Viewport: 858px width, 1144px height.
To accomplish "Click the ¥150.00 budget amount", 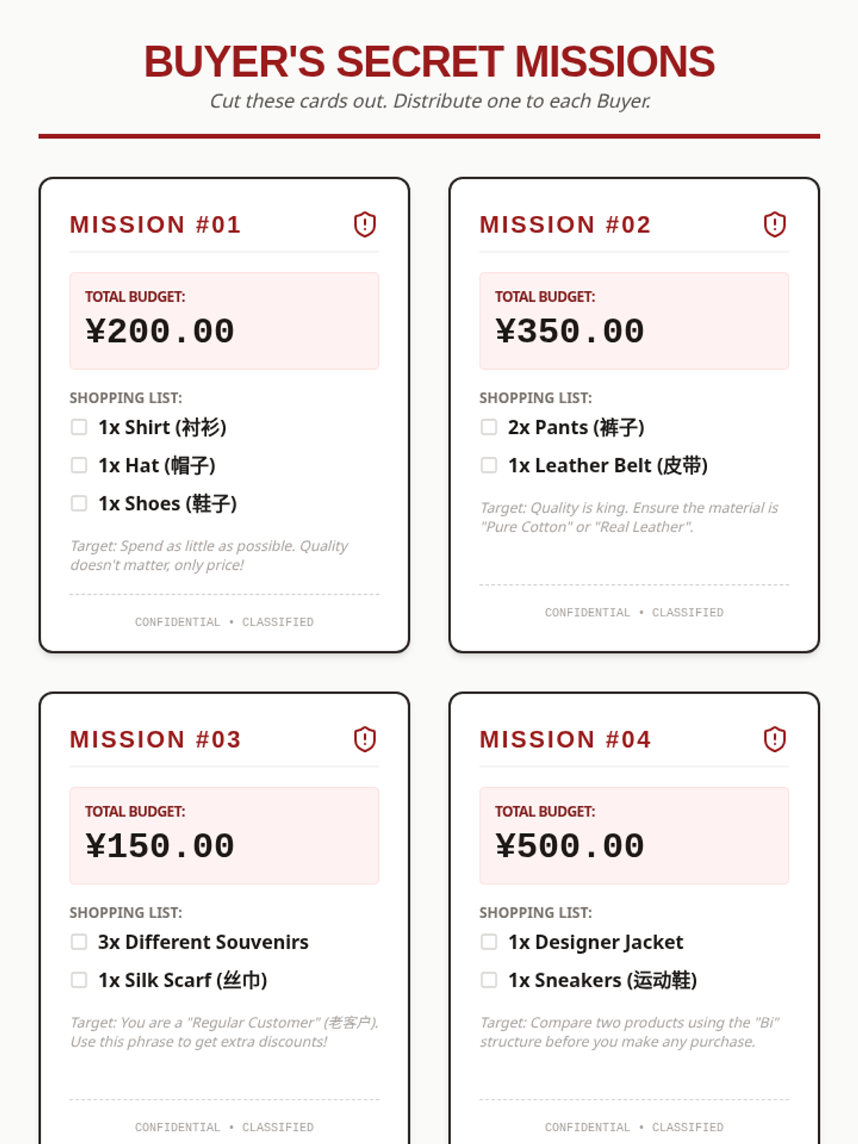I will (159, 847).
